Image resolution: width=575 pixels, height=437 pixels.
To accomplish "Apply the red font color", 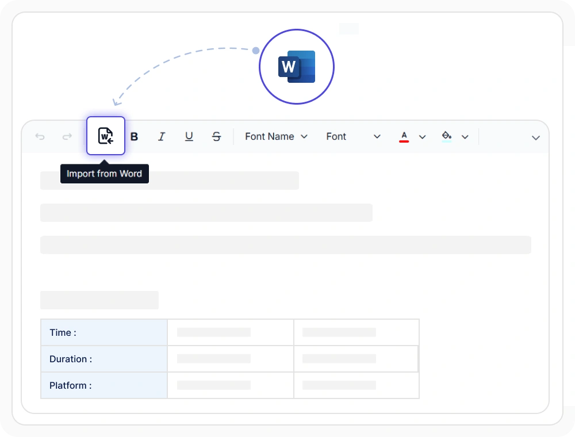I will coord(404,137).
